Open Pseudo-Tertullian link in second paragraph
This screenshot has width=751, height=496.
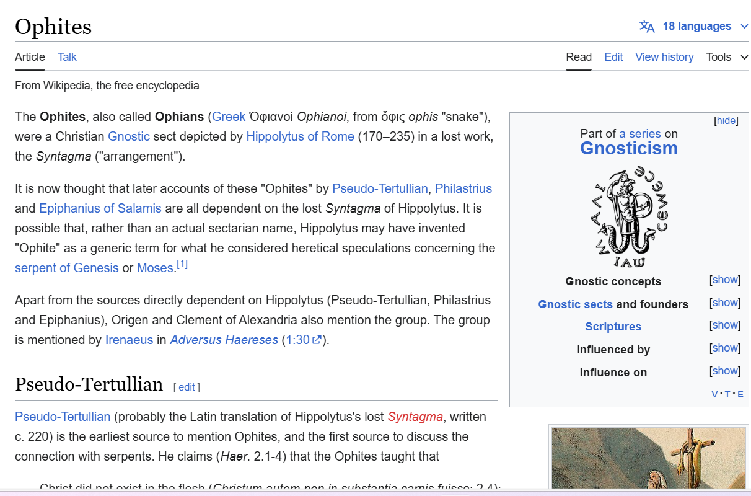pos(380,188)
